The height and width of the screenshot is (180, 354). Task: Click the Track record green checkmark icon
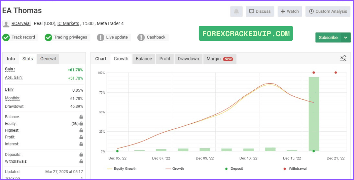pyautogui.click(x=6, y=37)
